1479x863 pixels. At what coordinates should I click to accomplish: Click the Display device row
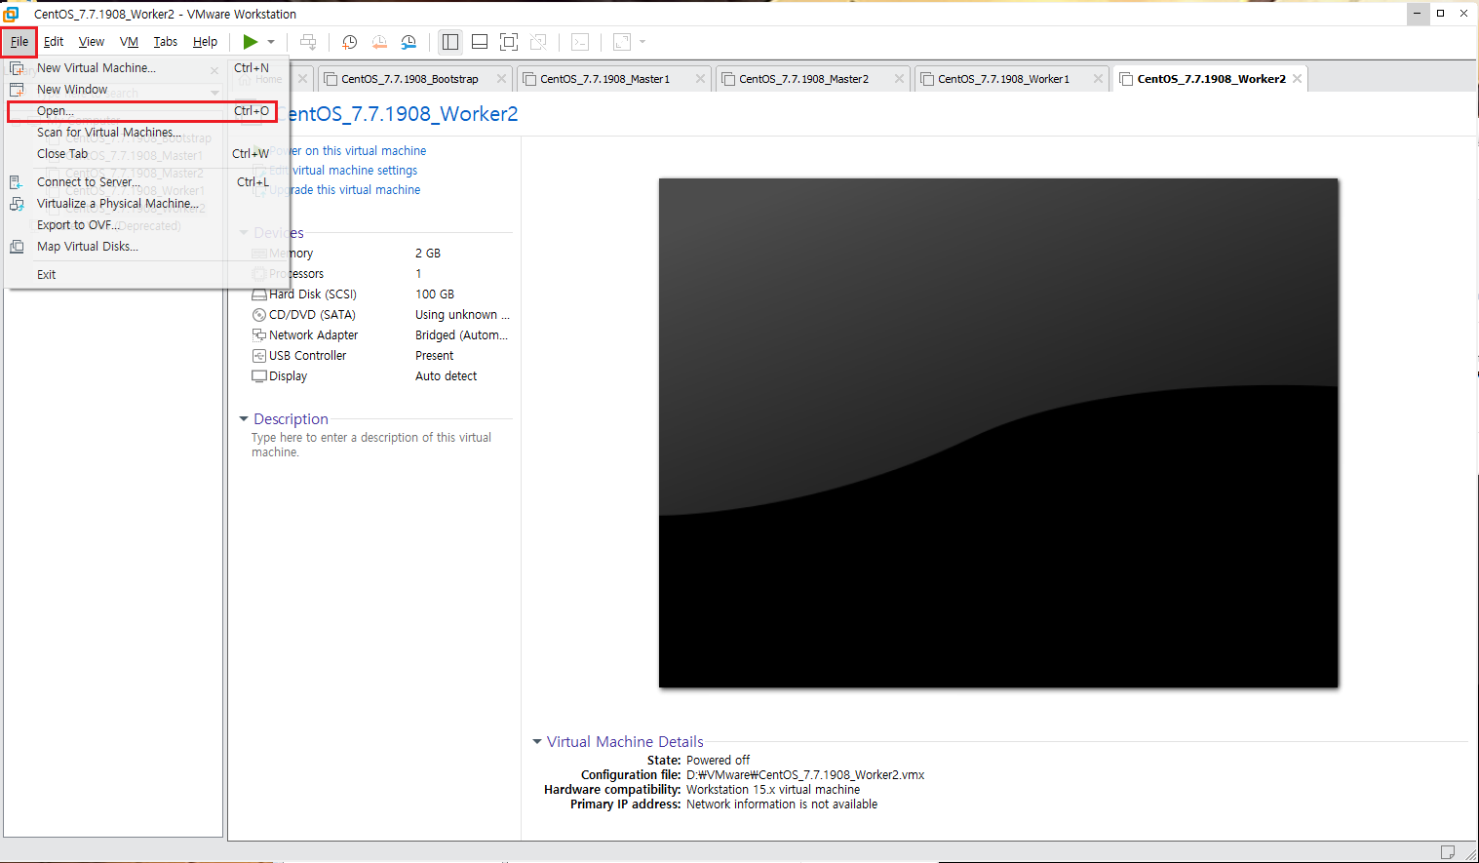pyautogui.click(x=380, y=376)
